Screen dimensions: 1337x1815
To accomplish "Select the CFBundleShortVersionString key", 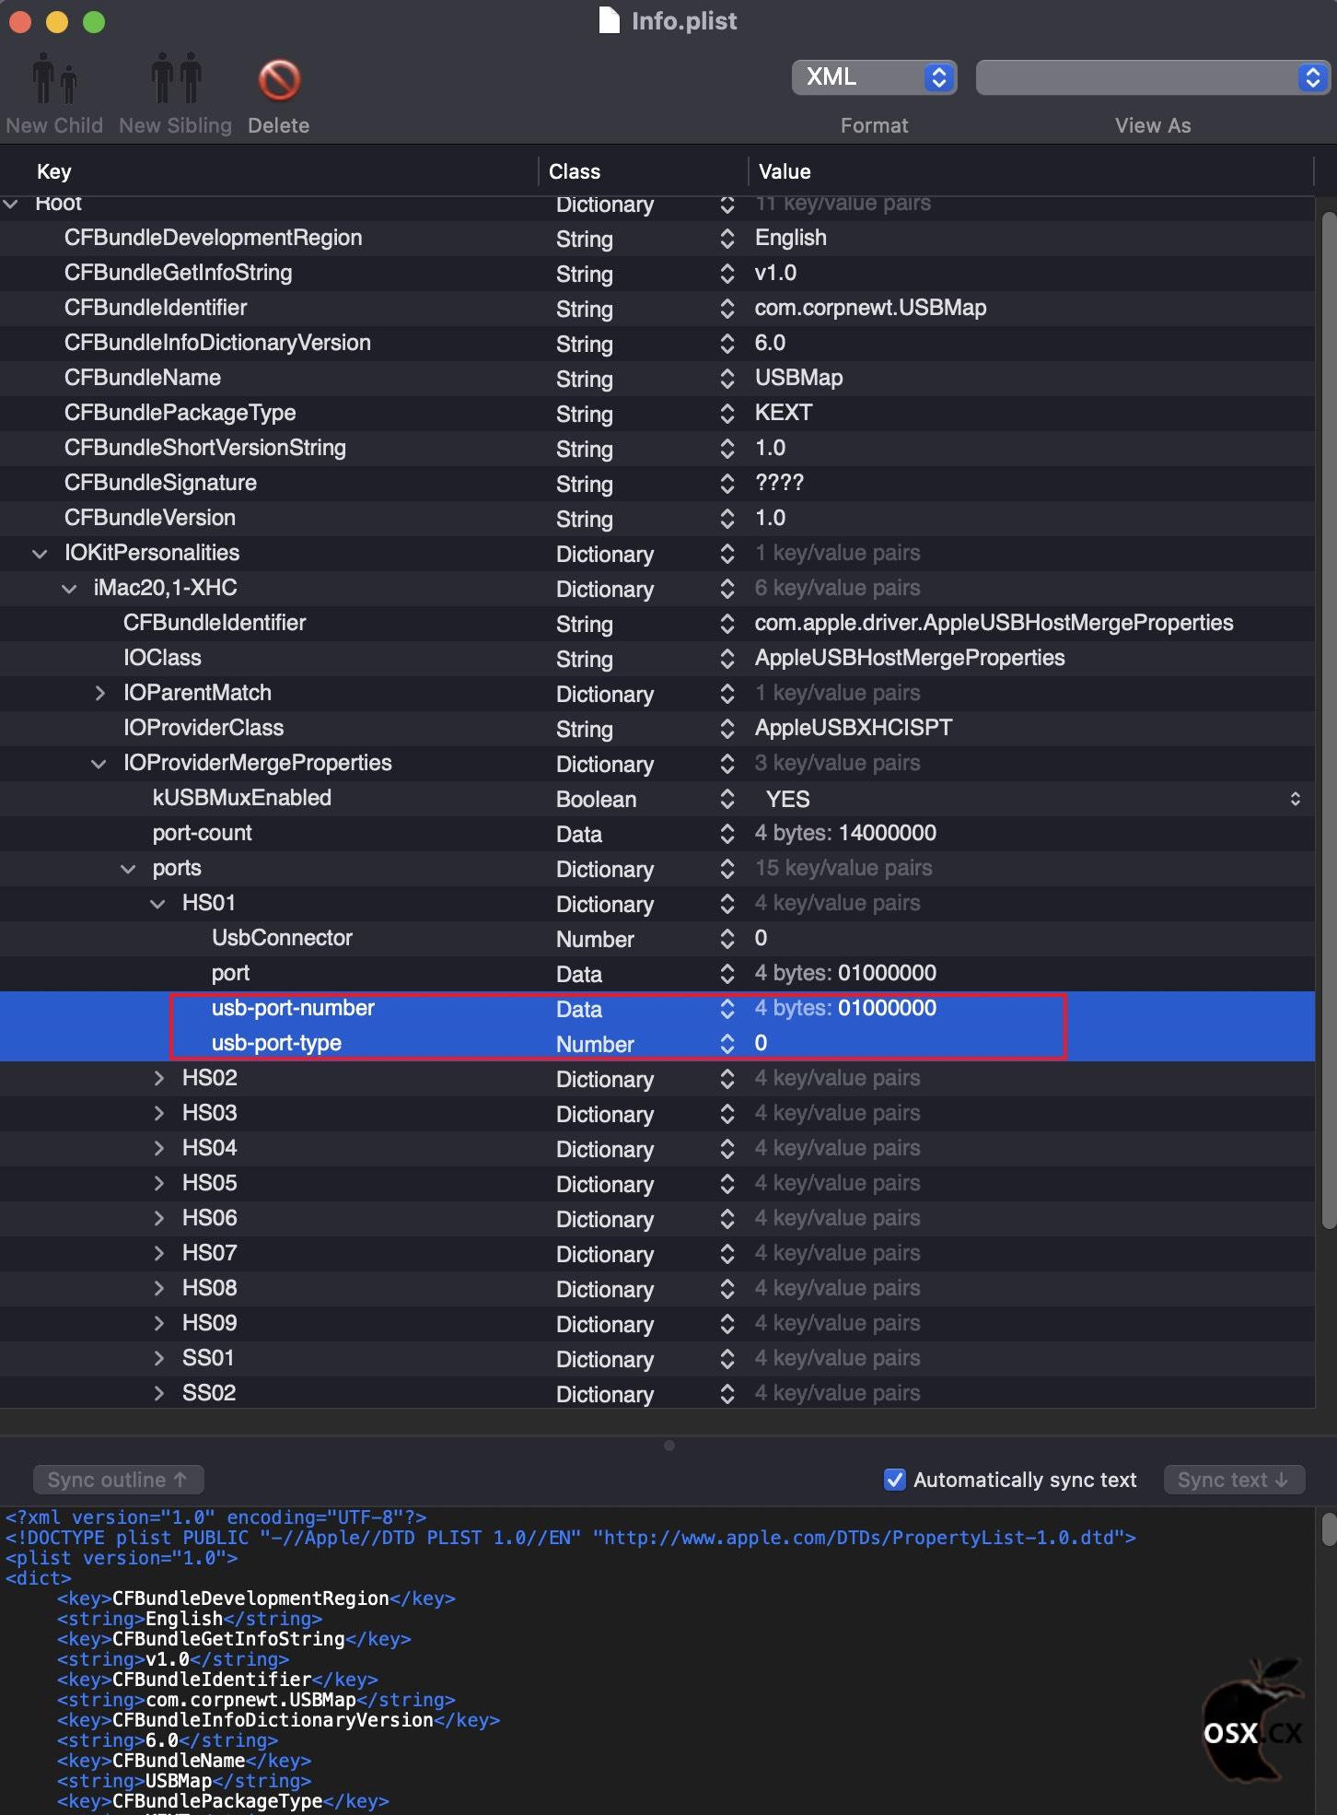I will point(205,448).
